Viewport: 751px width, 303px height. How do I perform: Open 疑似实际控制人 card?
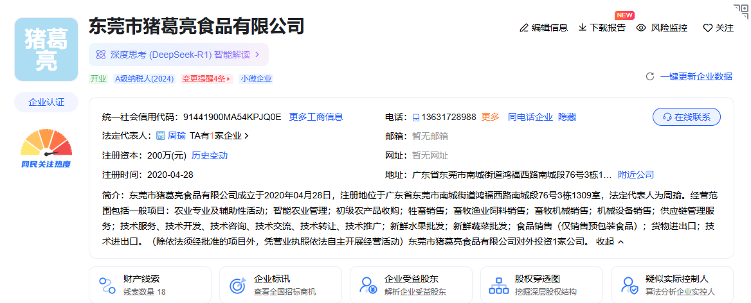coord(669,285)
